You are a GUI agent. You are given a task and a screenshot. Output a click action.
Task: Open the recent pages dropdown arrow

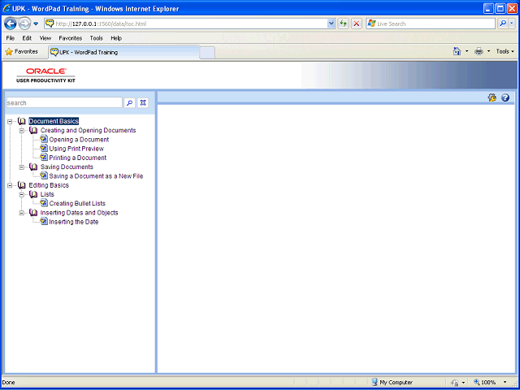36,24
